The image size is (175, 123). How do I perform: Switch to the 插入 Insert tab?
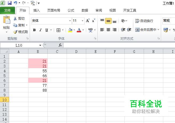pyautogui.click(x=36, y=10)
